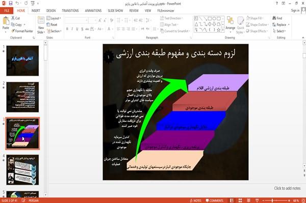
Task: Switch to Slide Sorter view icon
Action: coord(240,200)
